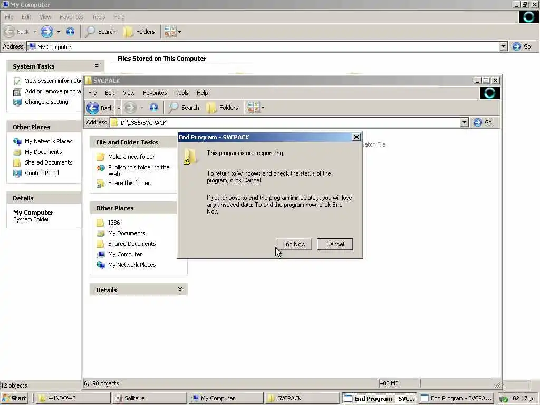The width and height of the screenshot is (540, 405).
Task: Click Share this folder link
Action: coord(129,183)
